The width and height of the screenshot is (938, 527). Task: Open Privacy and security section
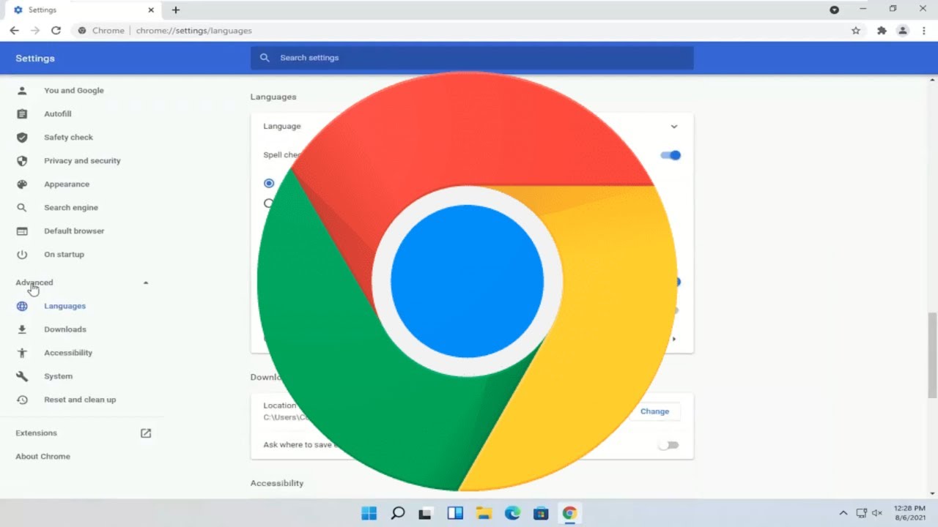coord(82,161)
